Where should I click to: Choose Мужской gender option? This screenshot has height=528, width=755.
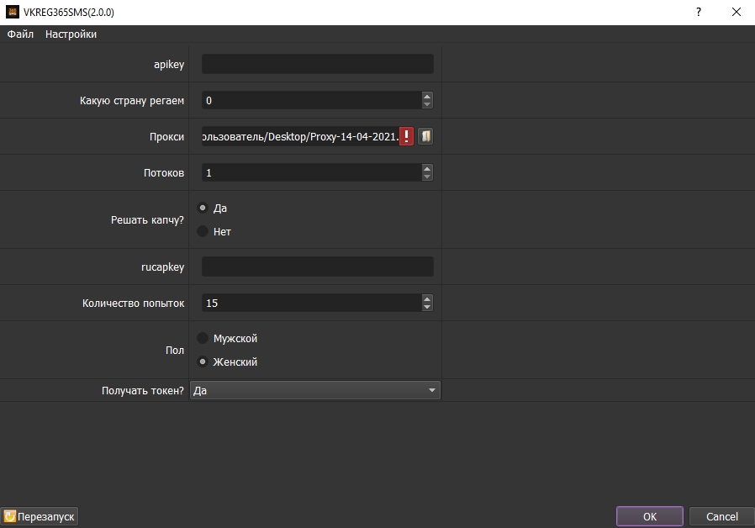pos(203,338)
